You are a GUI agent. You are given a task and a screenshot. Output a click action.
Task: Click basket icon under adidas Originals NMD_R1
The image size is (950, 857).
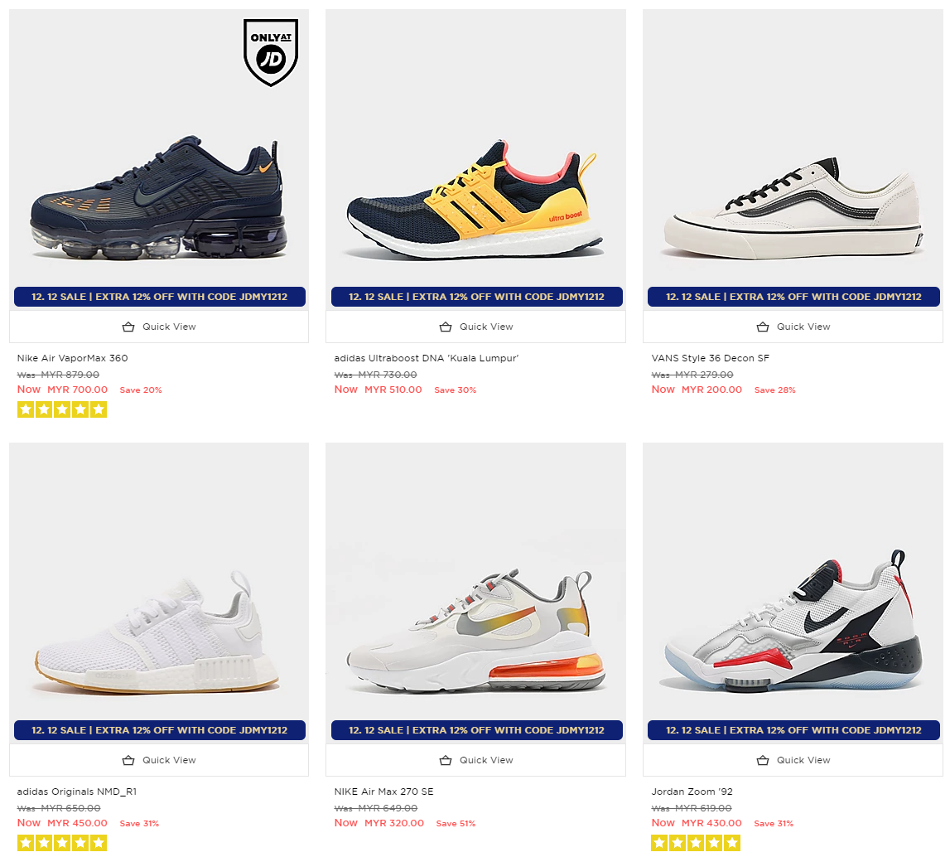click(x=128, y=760)
